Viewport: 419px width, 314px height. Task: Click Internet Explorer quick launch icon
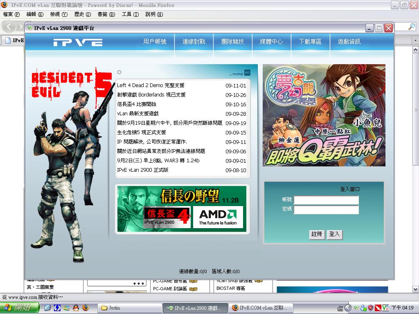pos(47,307)
